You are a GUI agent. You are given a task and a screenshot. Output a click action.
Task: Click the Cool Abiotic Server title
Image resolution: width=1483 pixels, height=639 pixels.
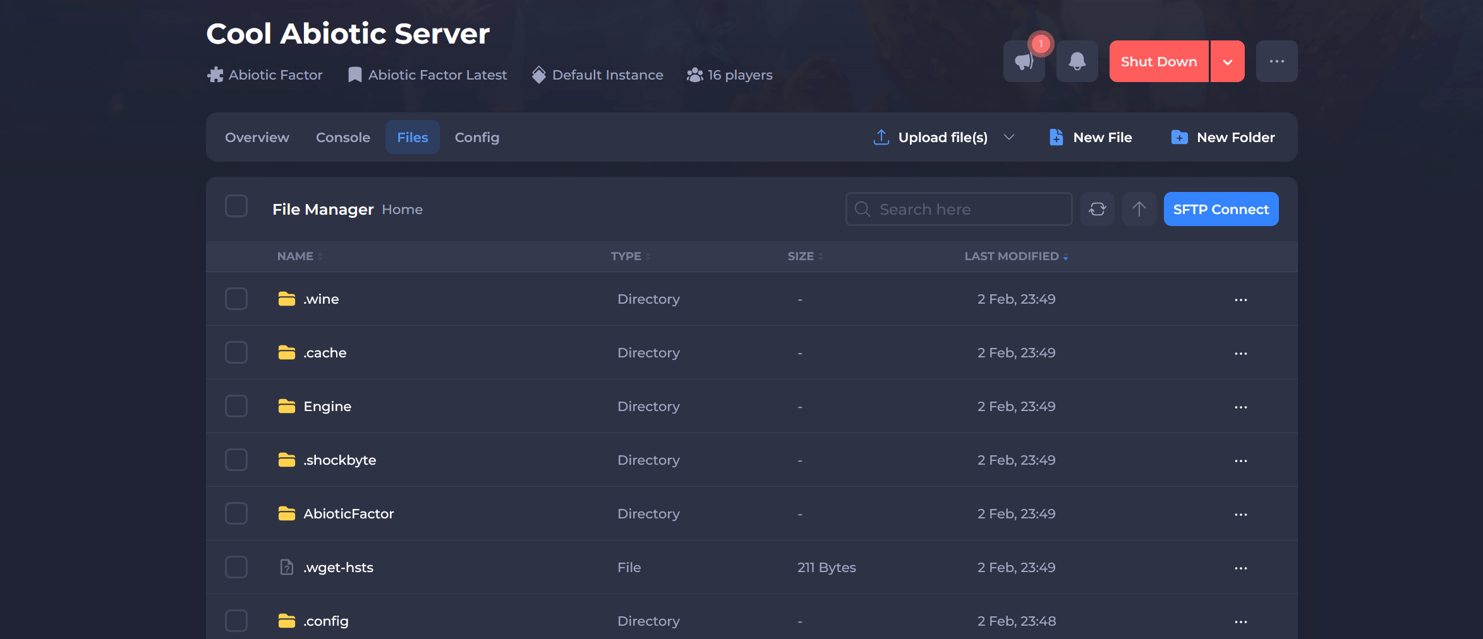pos(348,33)
